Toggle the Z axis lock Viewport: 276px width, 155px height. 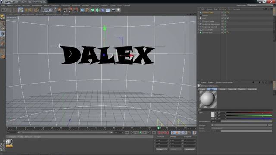[53, 10]
